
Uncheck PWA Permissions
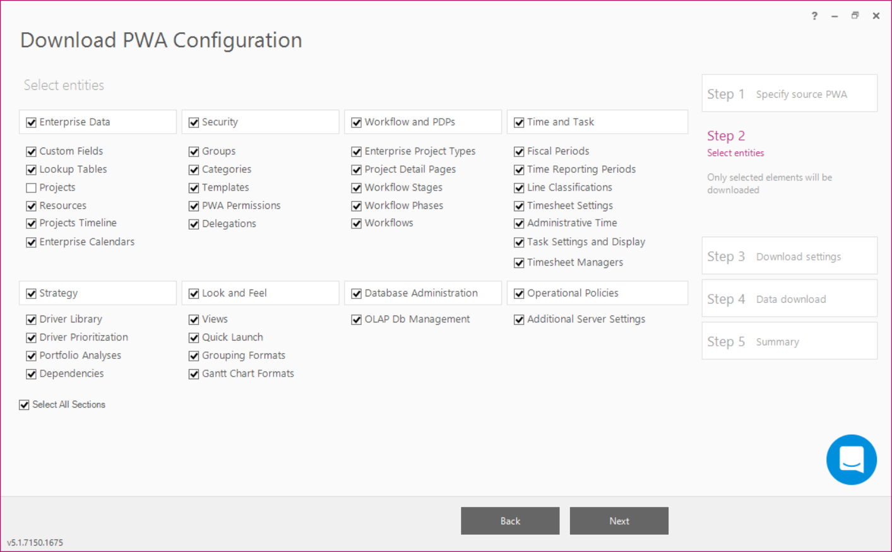[194, 206]
